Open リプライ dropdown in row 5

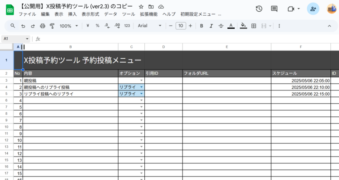click(x=141, y=93)
